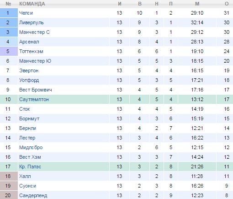Click the Тоттенхэм team link

point(31,51)
